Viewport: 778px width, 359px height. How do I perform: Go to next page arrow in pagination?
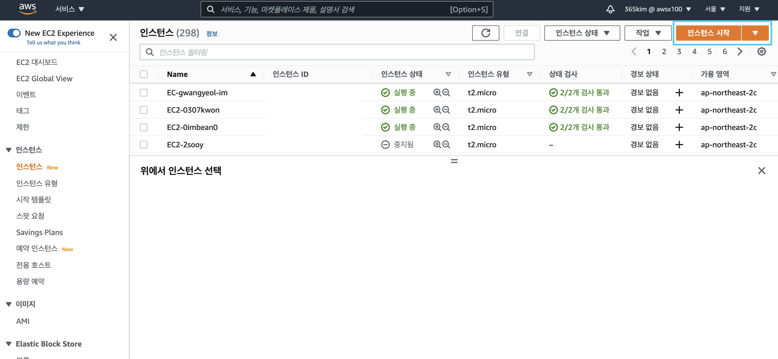pos(740,52)
